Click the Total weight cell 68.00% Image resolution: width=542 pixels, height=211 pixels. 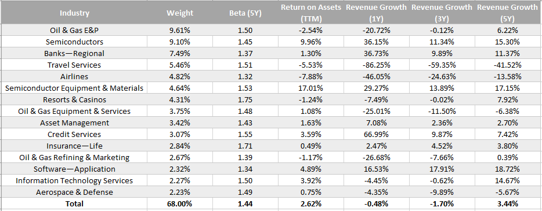pyautogui.click(x=180, y=203)
